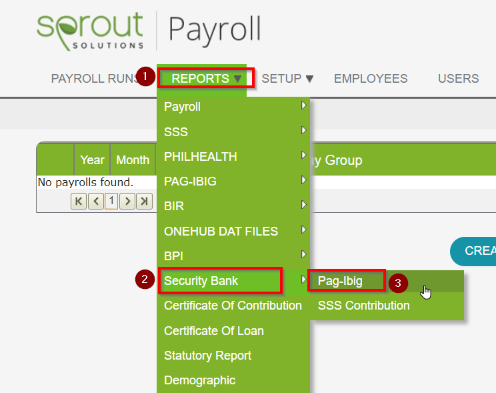The image size is (496, 393).
Task: Go to next page of payroll list
Action: tap(127, 201)
